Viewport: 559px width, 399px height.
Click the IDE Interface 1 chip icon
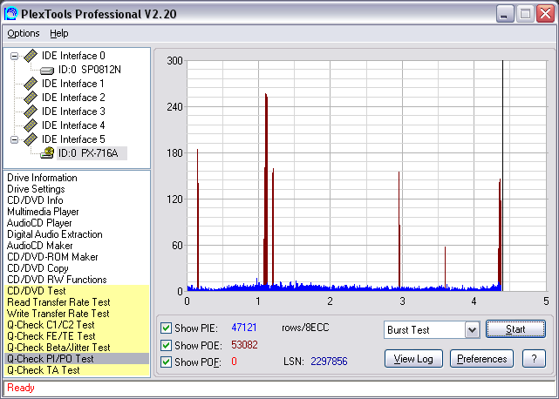coord(31,84)
